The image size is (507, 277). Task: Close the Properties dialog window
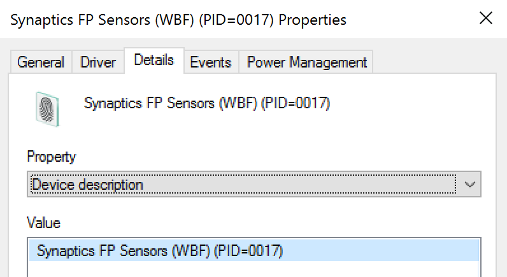click(x=486, y=19)
